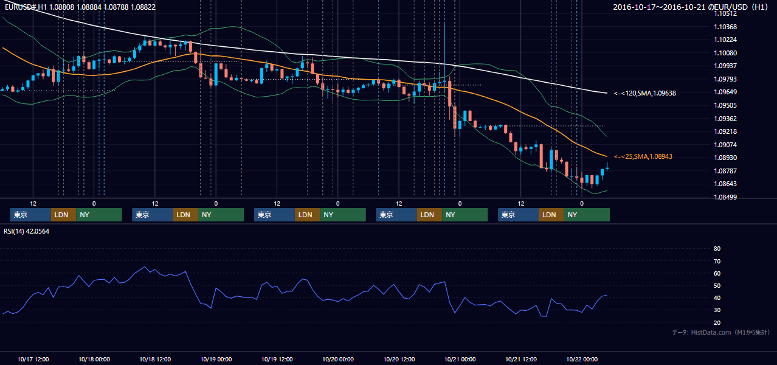Click the 1.10080 price axis label
Screen dimensions: 777x365
725,53
